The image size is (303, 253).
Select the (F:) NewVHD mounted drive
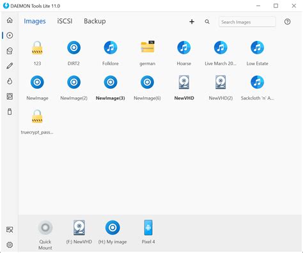coord(79,232)
